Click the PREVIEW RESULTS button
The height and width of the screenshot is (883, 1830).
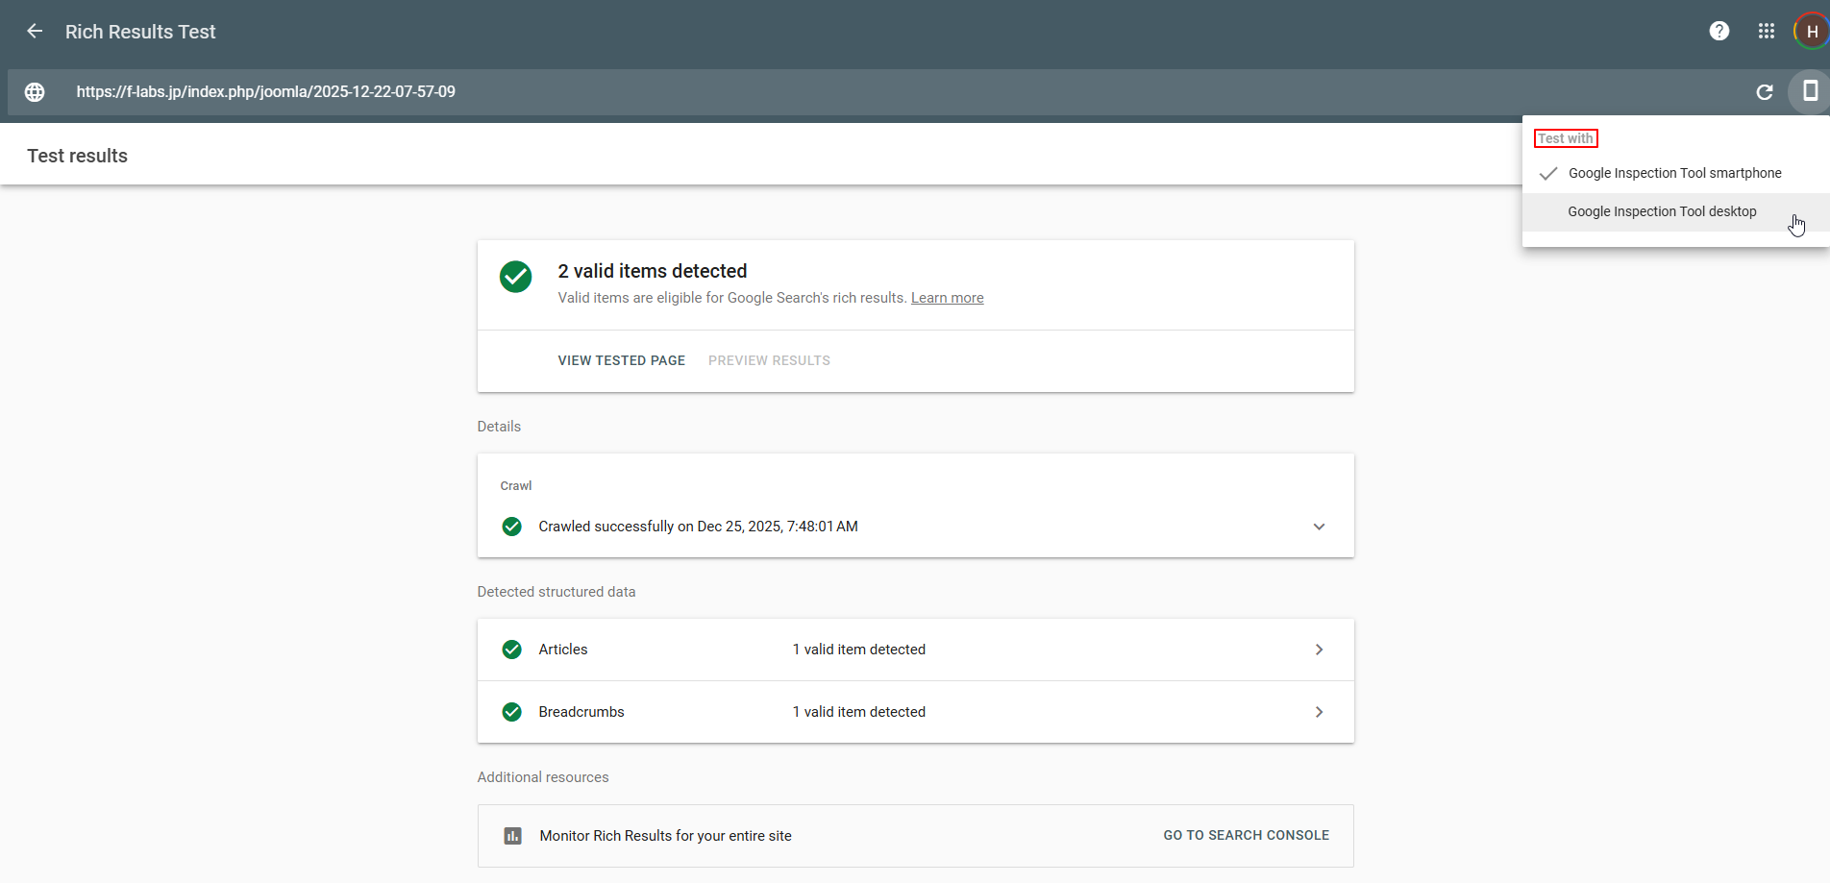pos(769,361)
